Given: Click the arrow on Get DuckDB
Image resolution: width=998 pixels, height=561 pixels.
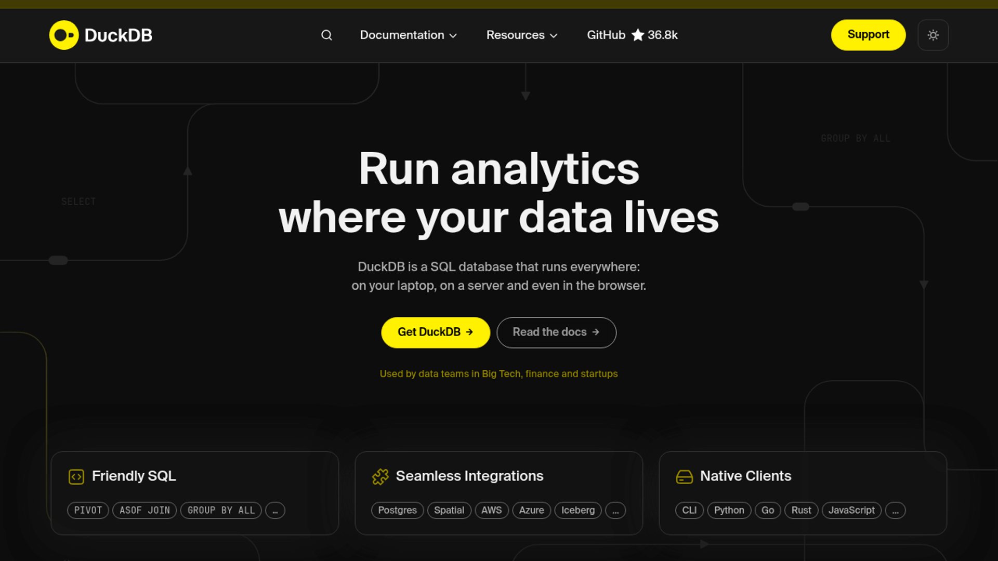Looking at the screenshot, I should [x=469, y=332].
